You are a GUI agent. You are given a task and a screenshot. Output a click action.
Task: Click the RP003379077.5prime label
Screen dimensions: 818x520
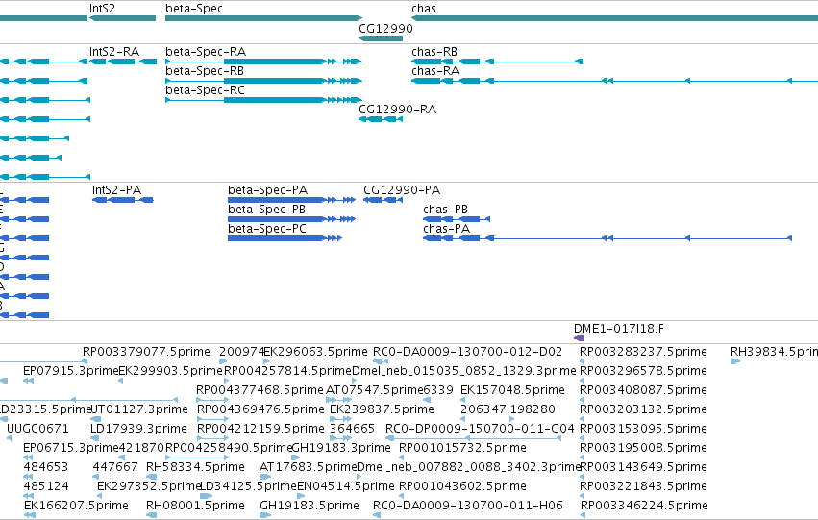[x=147, y=352]
